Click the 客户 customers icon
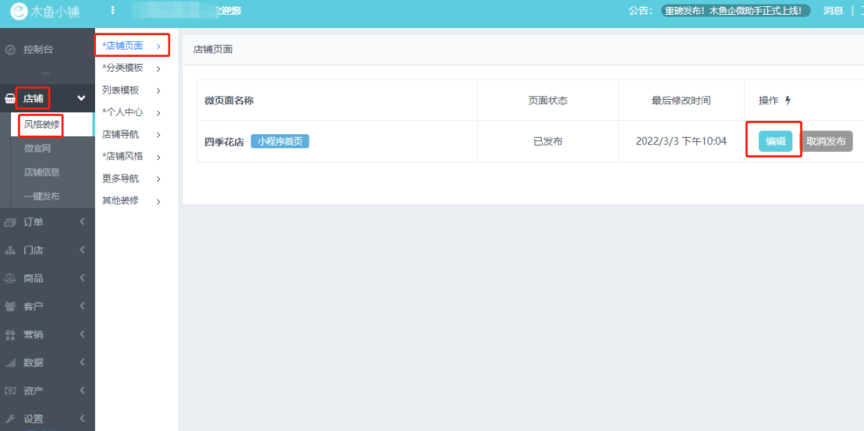 point(10,306)
